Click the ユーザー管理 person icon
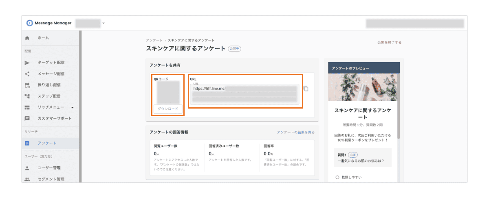The image size is (489, 198). [27, 168]
